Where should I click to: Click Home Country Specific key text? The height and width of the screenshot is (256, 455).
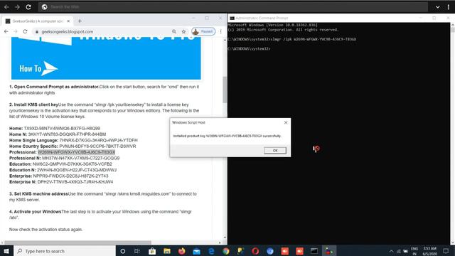pyautogui.click(x=97, y=146)
